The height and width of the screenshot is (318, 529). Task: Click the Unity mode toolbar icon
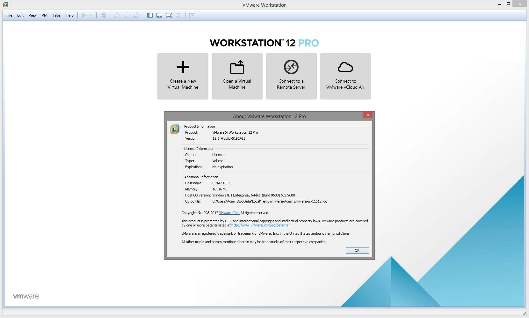pyautogui.click(x=178, y=15)
